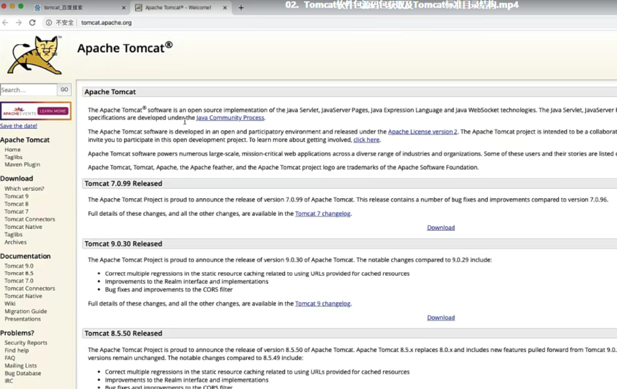Close the Apache Tomcat Welcome tab
The width and height of the screenshot is (617, 389).
[225, 8]
